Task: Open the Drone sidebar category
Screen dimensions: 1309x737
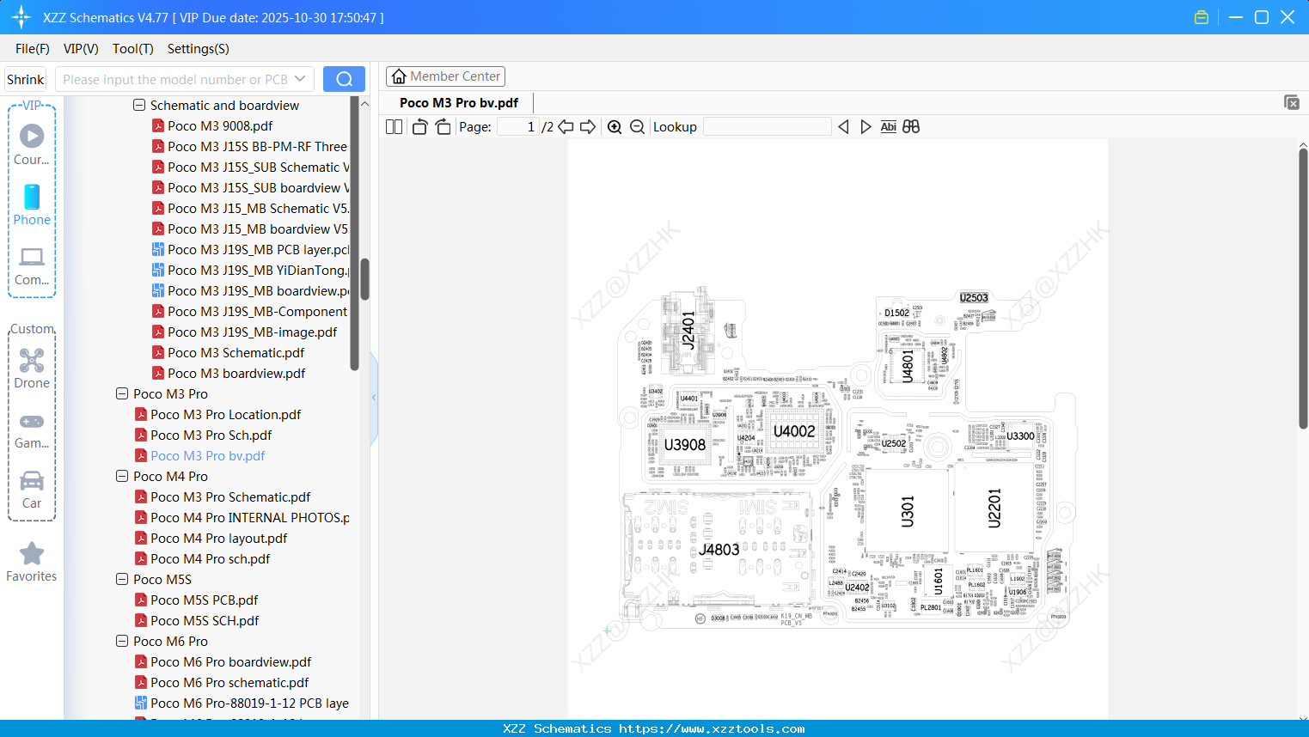Action: [x=32, y=368]
